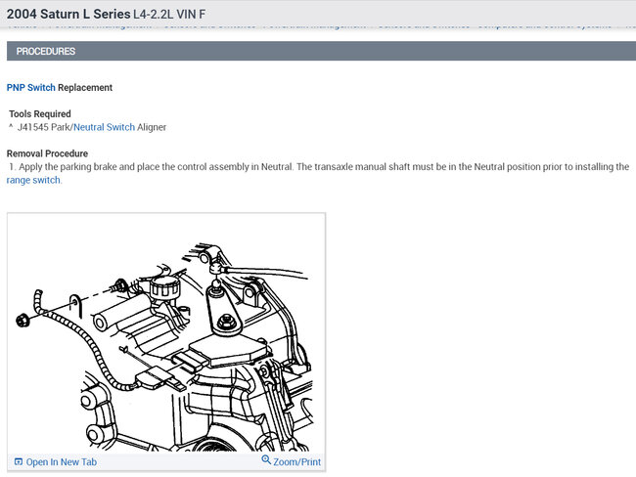Click the word Aligner in tools list
Viewport: 636px width, 477px height.
pos(152,127)
